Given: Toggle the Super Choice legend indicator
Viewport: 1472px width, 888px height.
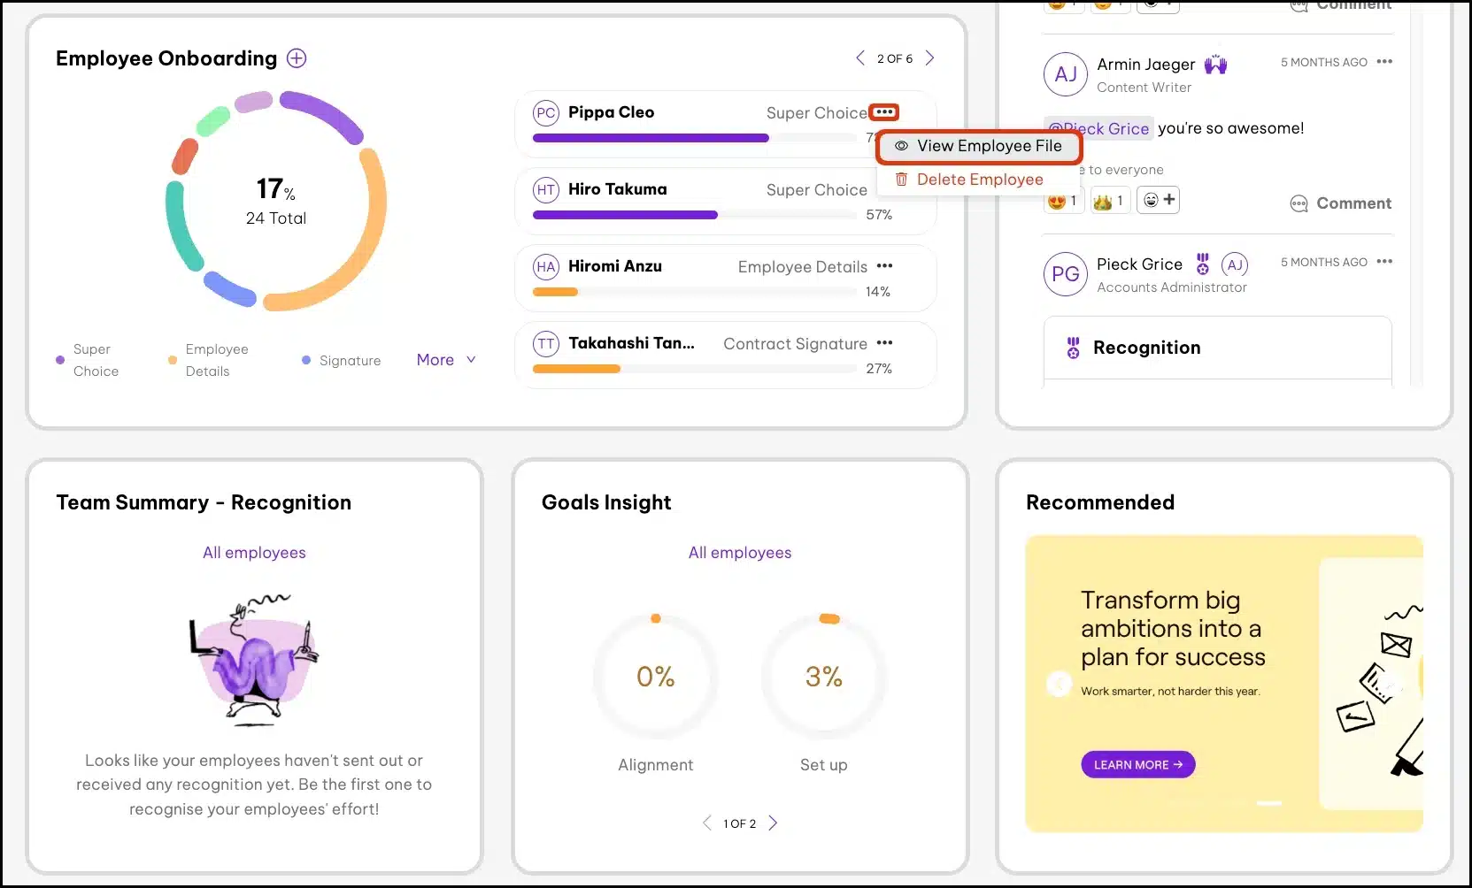Looking at the screenshot, I should click(59, 360).
